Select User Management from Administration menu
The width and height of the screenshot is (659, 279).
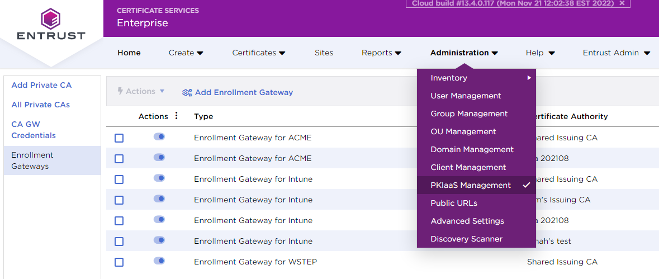tap(466, 96)
